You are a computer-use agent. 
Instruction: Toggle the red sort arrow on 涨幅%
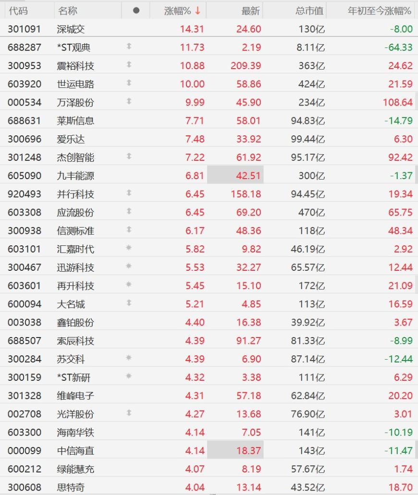(x=197, y=11)
